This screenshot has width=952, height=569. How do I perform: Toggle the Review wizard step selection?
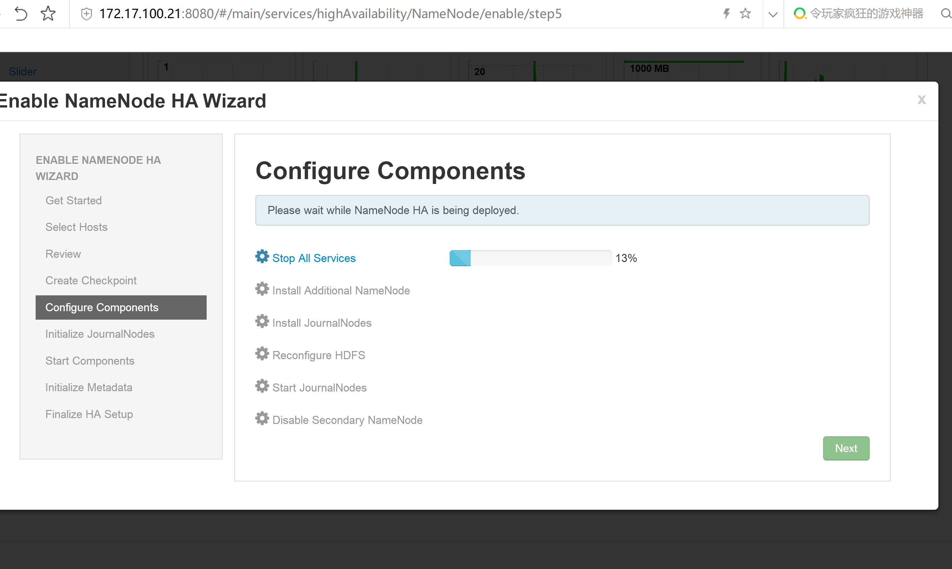click(63, 253)
